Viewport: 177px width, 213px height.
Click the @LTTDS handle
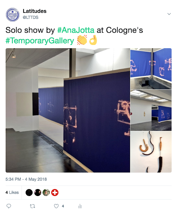(x=31, y=17)
